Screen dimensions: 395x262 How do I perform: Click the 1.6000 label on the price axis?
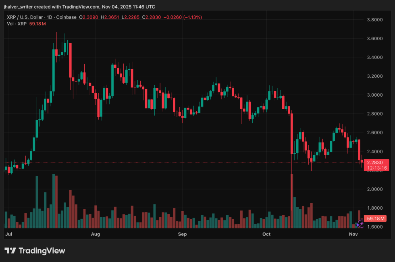[376, 227]
